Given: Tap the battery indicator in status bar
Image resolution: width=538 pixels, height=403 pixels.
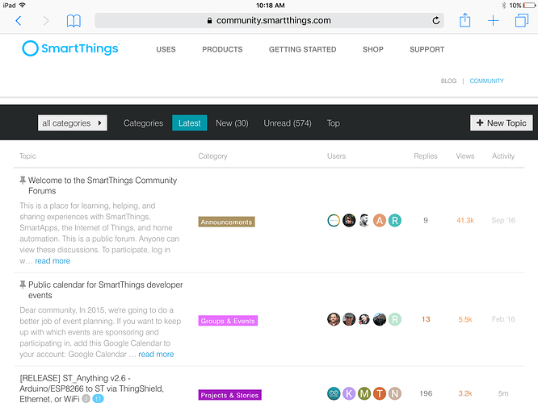Looking at the screenshot, I should 529,6.
